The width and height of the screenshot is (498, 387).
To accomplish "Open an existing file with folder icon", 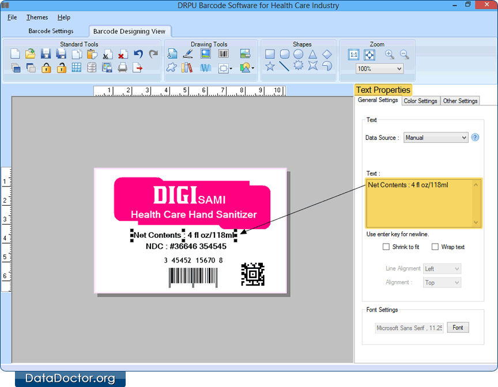I will point(30,54).
